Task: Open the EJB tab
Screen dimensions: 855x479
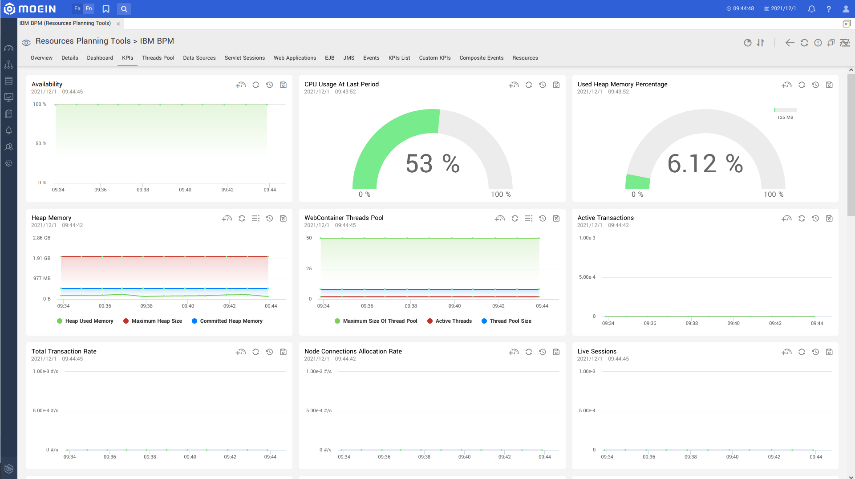Action: [x=329, y=58]
